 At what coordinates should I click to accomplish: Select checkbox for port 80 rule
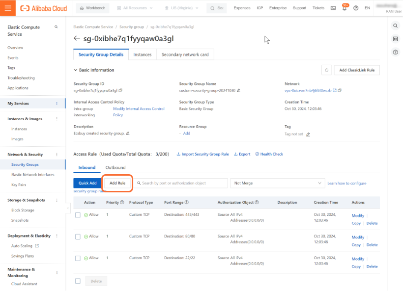coord(78,237)
